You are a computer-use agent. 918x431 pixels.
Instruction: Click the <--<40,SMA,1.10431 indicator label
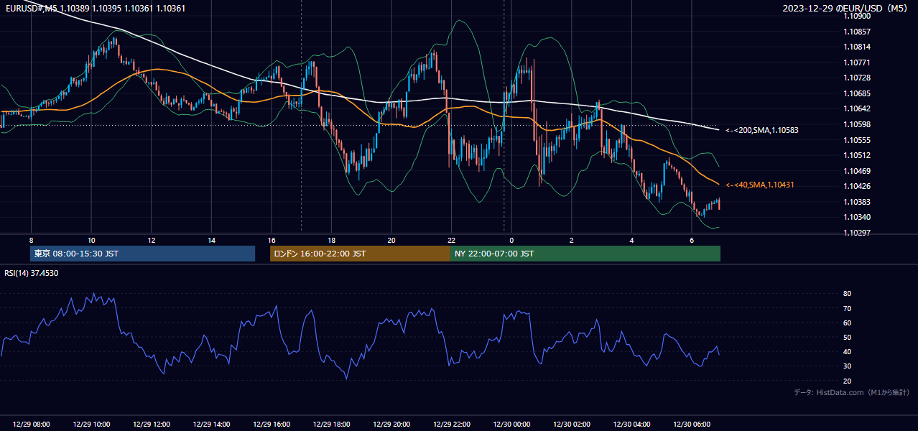pyautogui.click(x=759, y=185)
